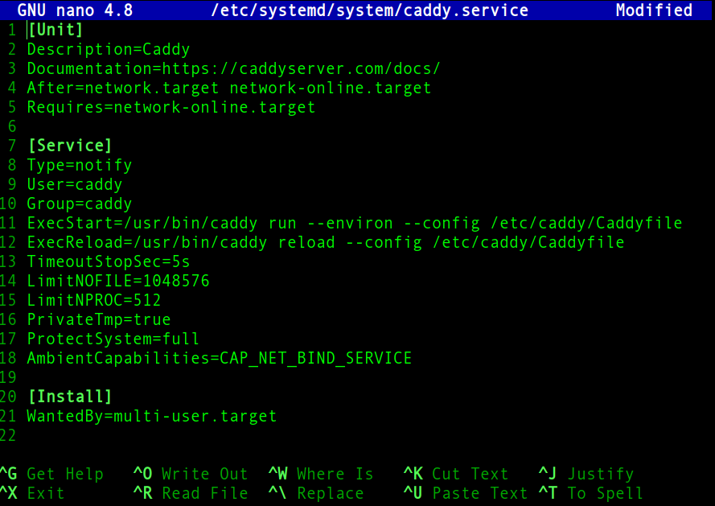
Task: Click the AmbientCapabilities=CAP_NET_BIND_SERVICE line
Action: [x=220, y=358]
